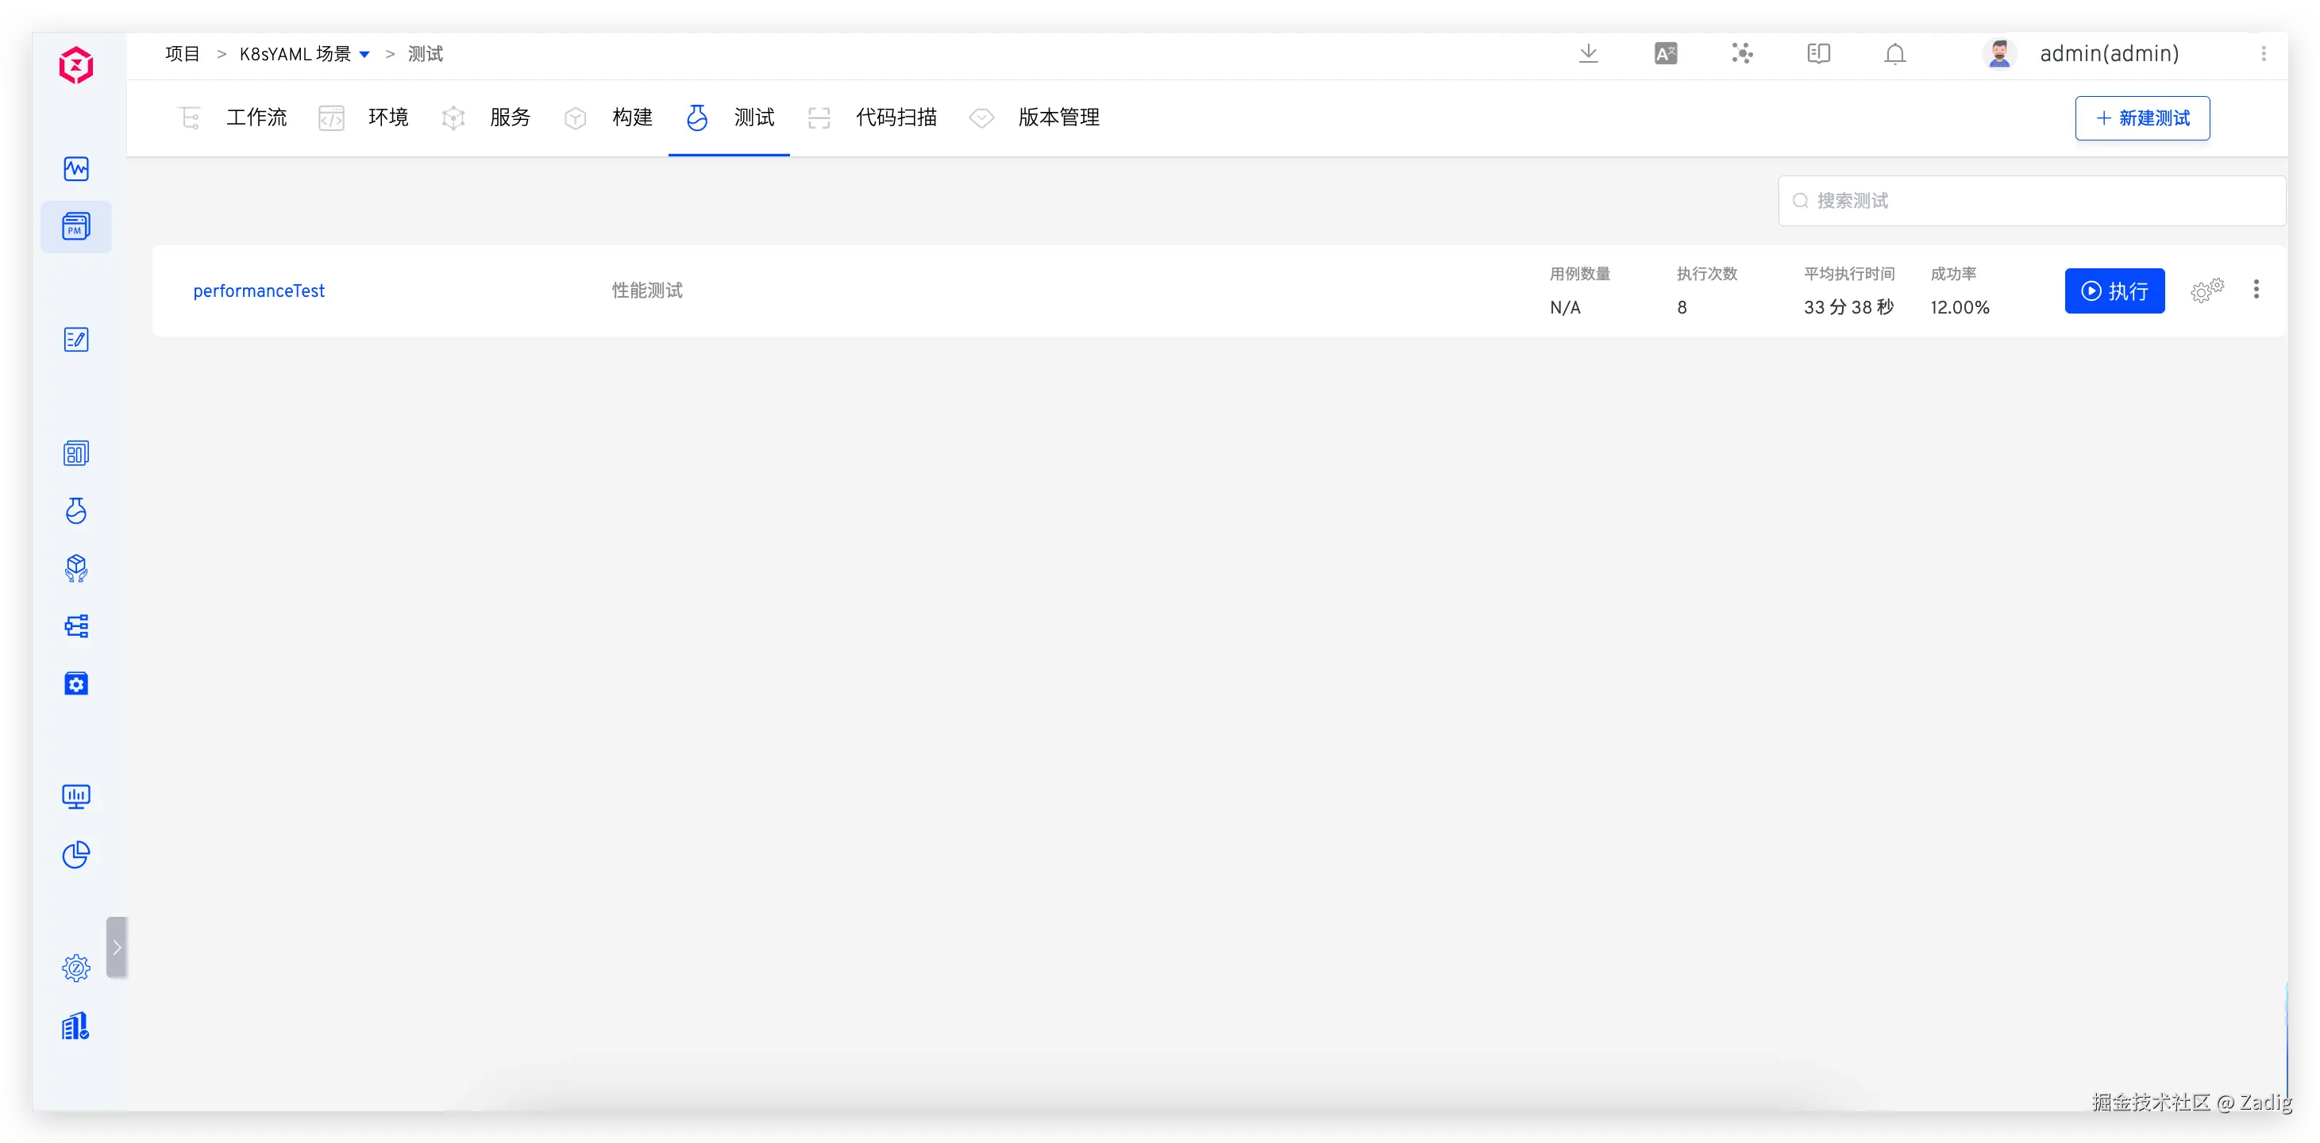Image resolution: width=2320 pixels, height=1143 pixels.
Task: Open settings gear on the performanceTest row
Action: point(2206,290)
